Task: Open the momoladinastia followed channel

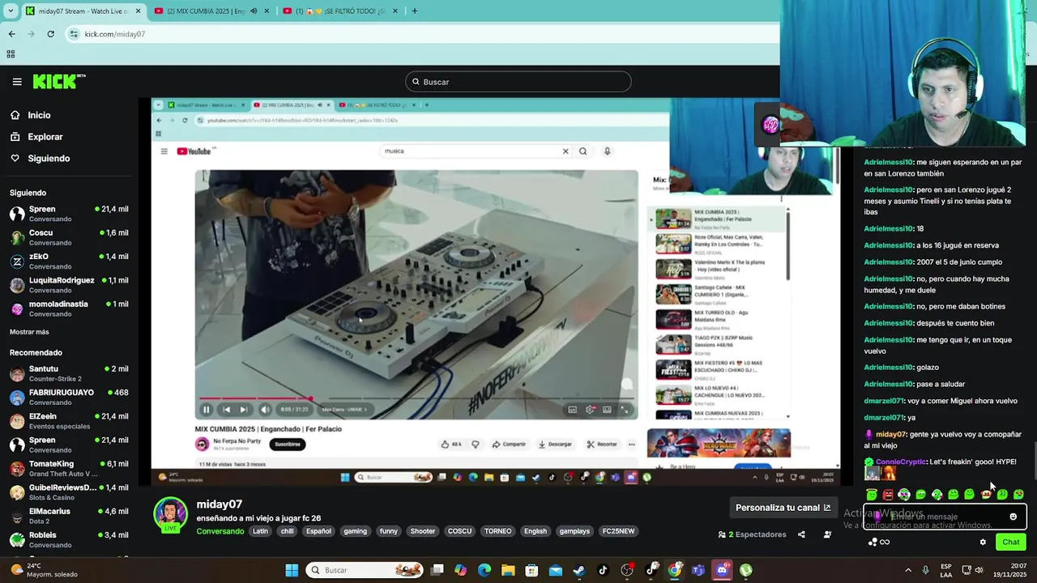Action: click(x=69, y=309)
